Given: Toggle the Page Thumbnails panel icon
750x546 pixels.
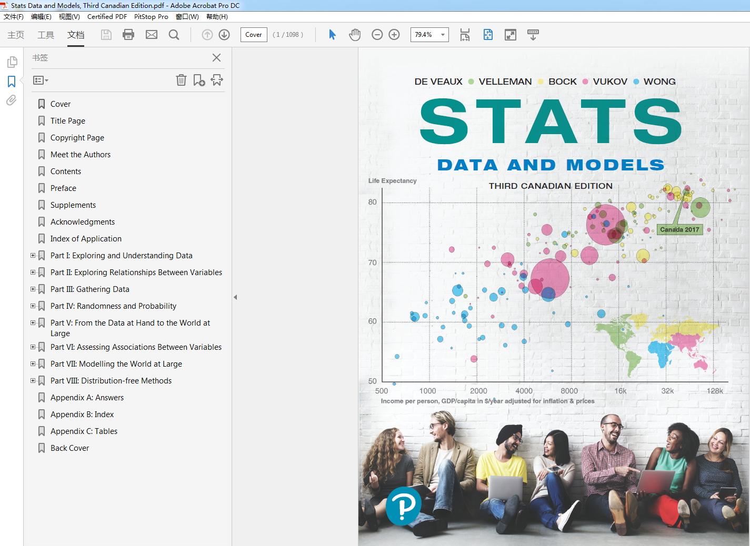Looking at the screenshot, I should click(x=12, y=62).
